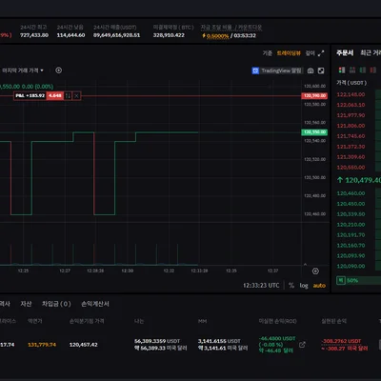Image resolution: width=381 pixels, height=381 pixels.
Task: Collapse the volume pane with small caret
Action: pyautogui.click(x=305, y=264)
